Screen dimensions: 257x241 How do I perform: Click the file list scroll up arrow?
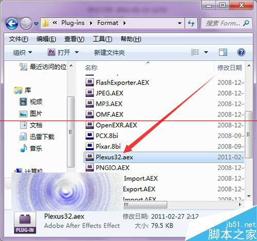click(x=249, y=66)
